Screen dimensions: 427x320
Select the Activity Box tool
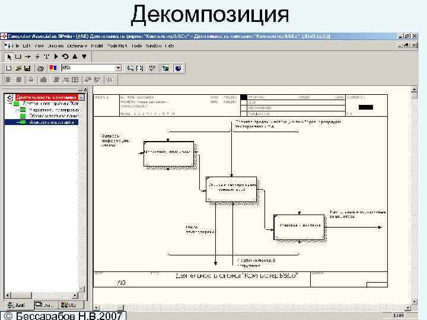(x=18, y=57)
